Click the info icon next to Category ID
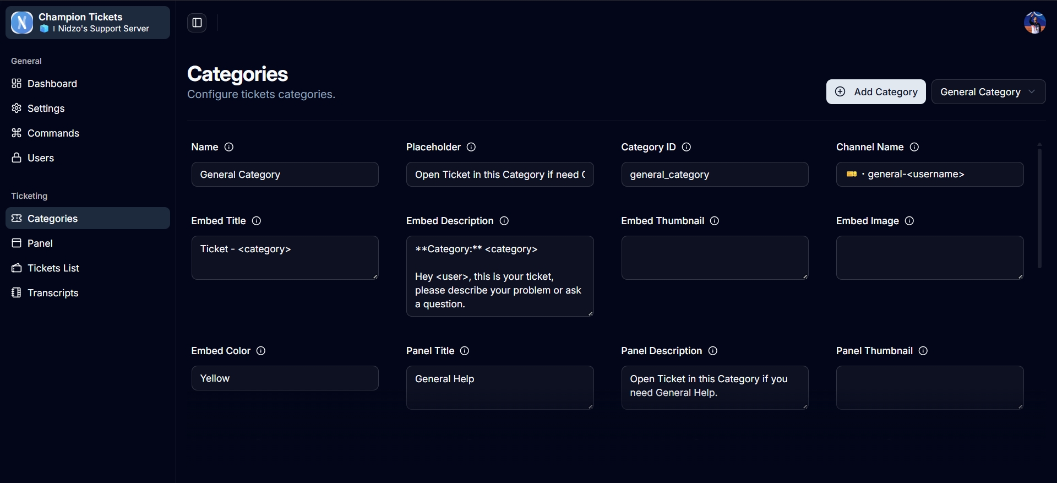 coord(686,147)
